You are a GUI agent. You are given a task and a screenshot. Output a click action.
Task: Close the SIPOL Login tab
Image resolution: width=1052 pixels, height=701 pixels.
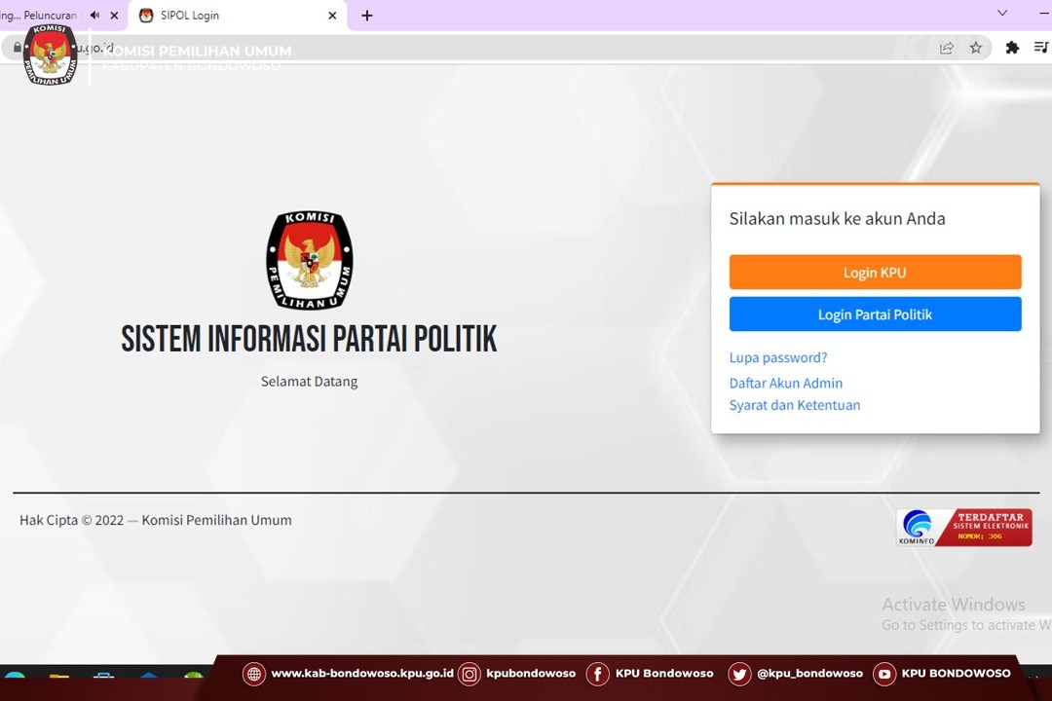332,16
